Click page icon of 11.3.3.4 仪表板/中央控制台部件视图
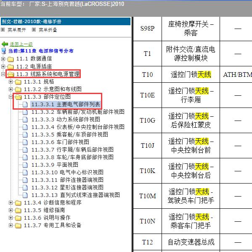252x252 pixels. tap(25, 127)
